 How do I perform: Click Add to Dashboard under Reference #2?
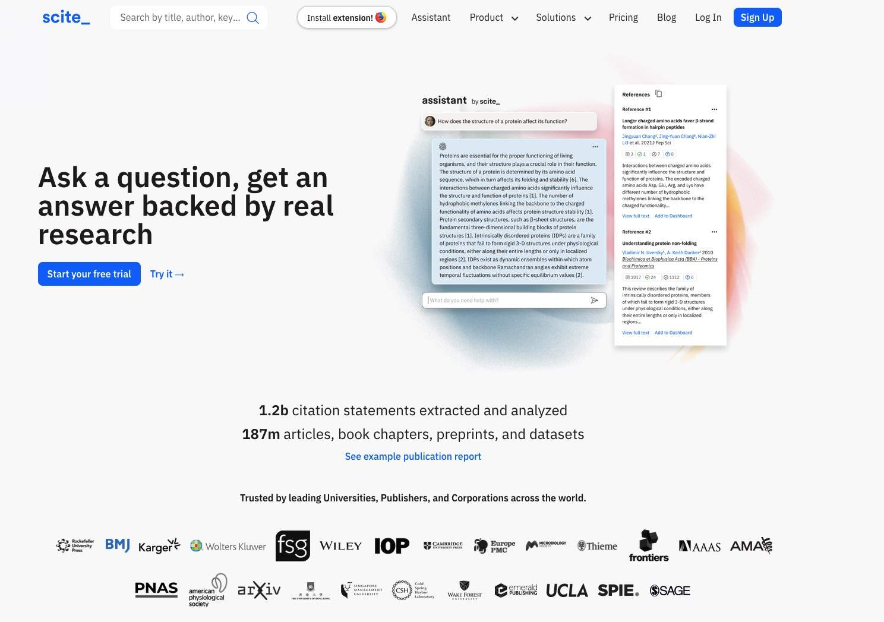pos(673,333)
